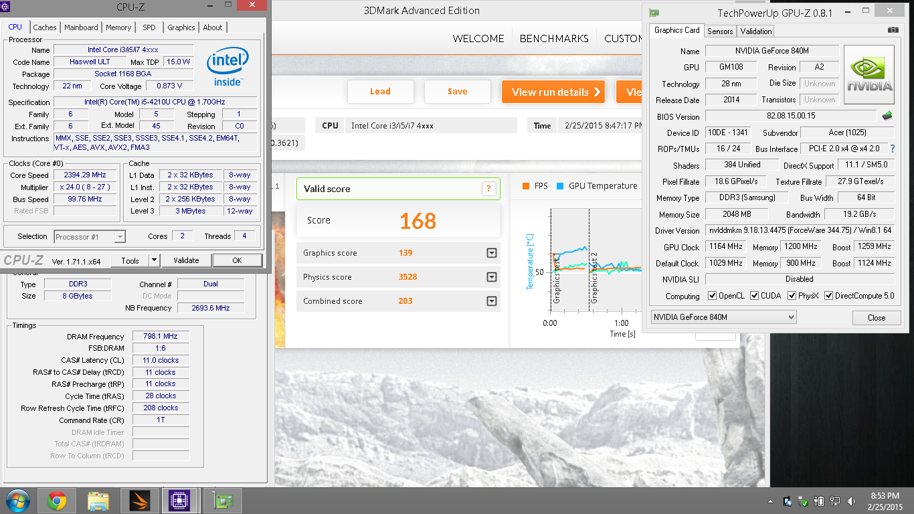Open the battery power icon in tray
The width and height of the screenshot is (914, 514).
tap(820, 501)
